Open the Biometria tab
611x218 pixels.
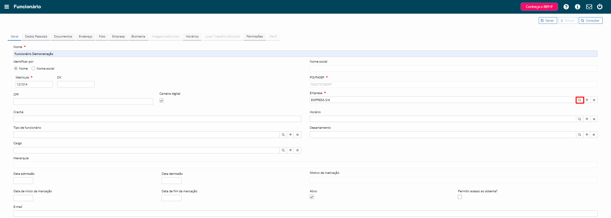click(x=138, y=37)
